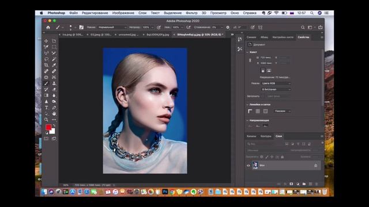The width and height of the screenshot is (369, 207).
Task: Open the opacity slider arrow
Action: (152, 28)
